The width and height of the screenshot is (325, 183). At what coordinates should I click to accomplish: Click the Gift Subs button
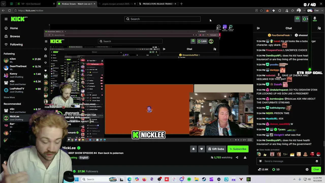click(x=216, y=149)
